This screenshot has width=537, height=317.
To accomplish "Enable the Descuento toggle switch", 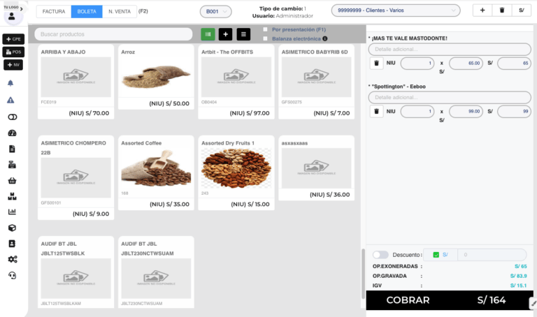I will 380,255.
